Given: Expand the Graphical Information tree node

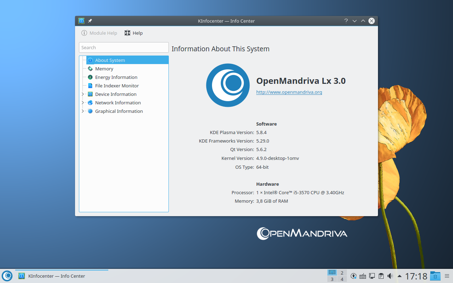Looking at the screenshot, I should (83, 111).
